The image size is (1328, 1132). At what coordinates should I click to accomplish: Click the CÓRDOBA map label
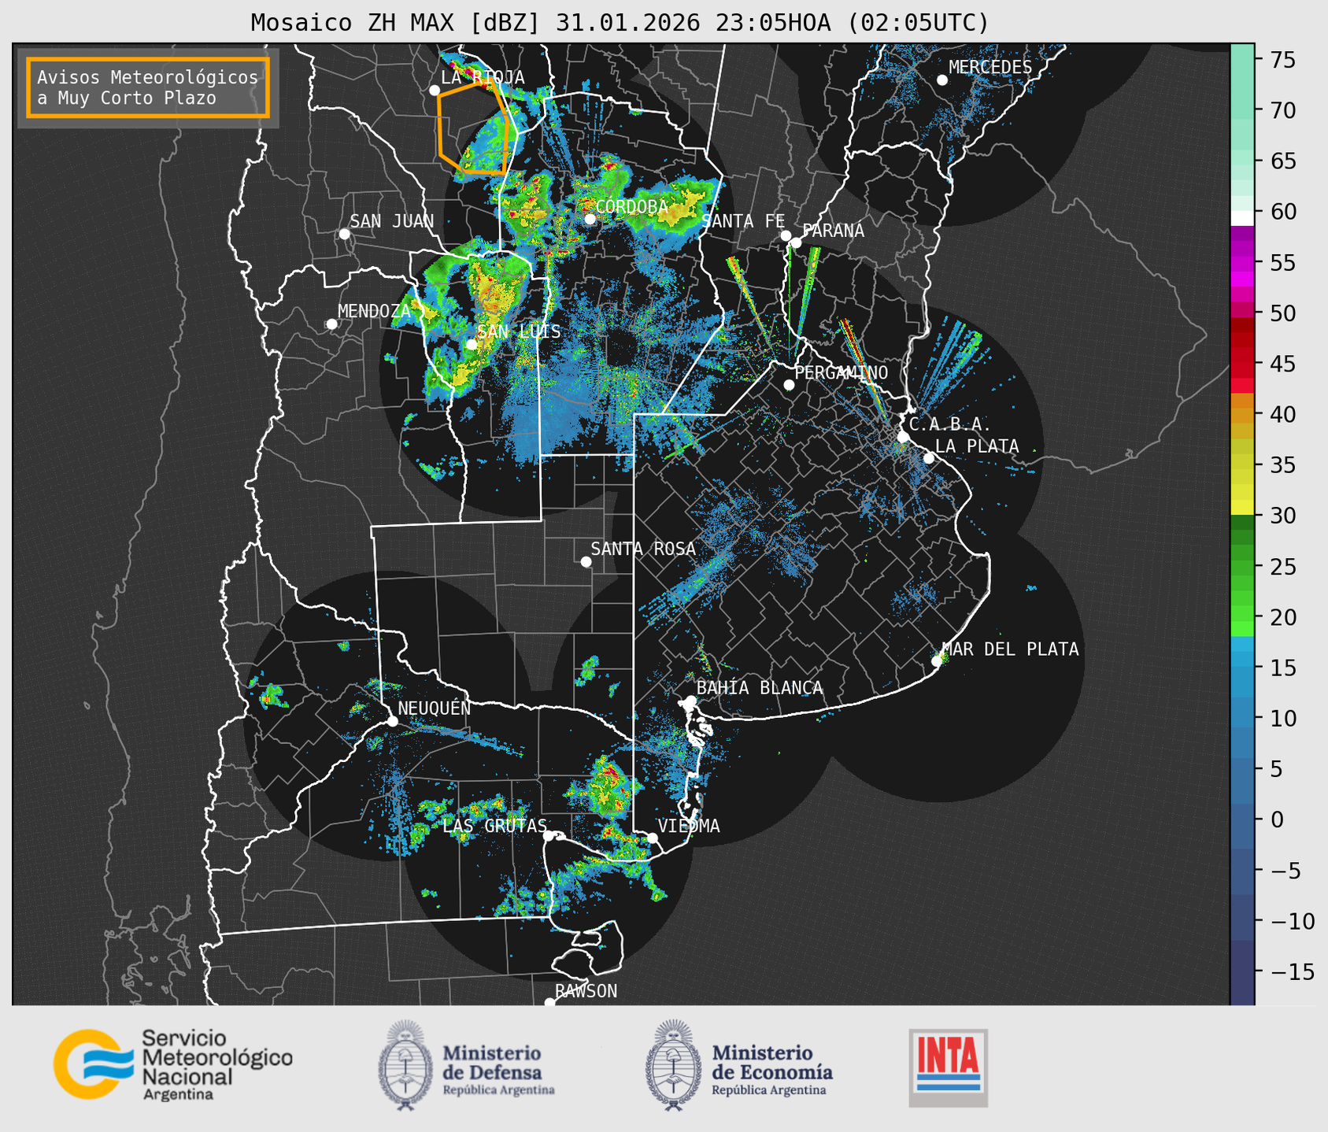631,207
